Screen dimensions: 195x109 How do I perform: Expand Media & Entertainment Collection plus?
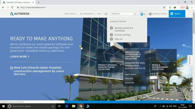(175, 65)
